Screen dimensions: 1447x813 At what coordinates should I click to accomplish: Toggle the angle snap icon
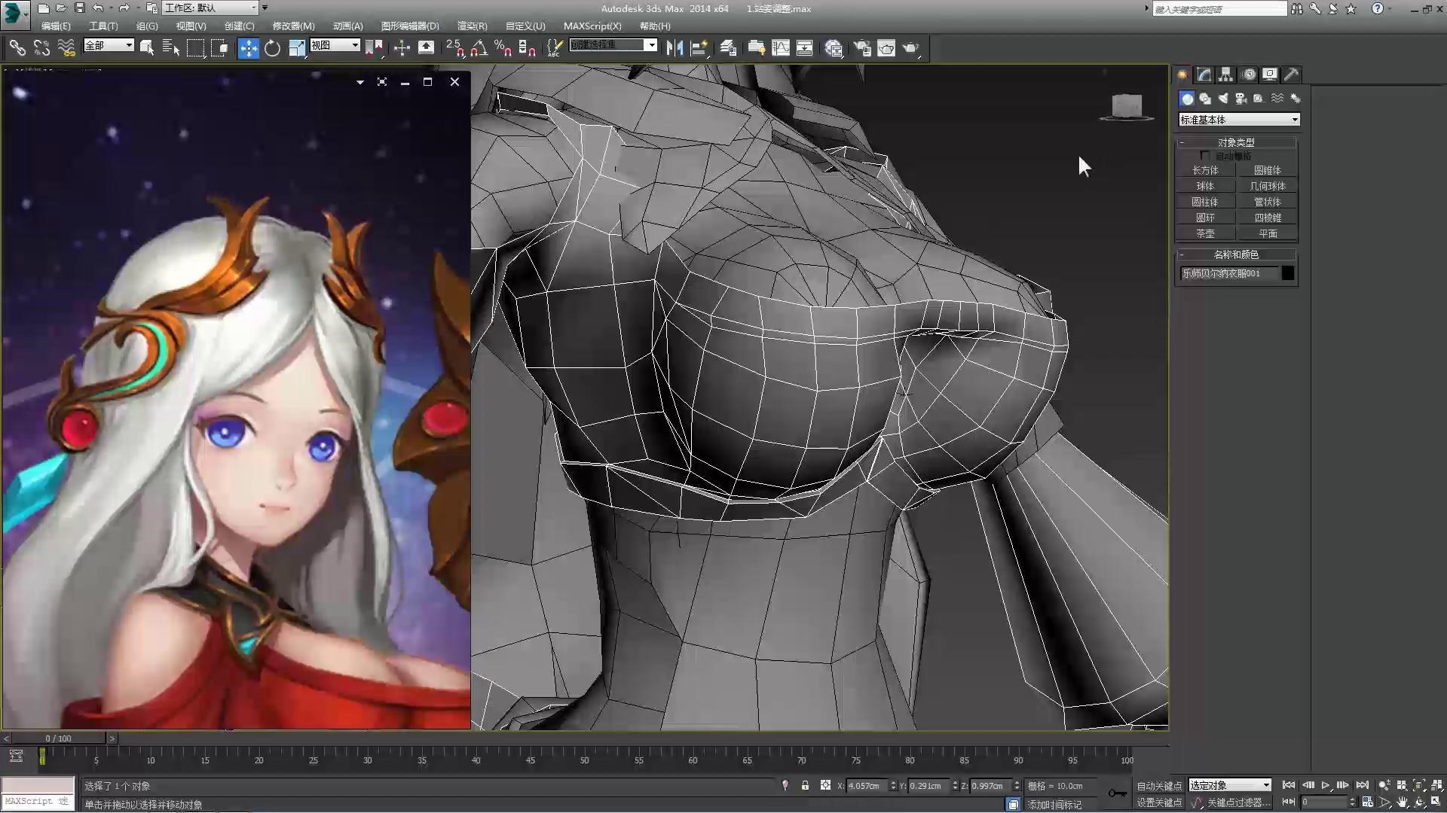[x=478, y=48]
